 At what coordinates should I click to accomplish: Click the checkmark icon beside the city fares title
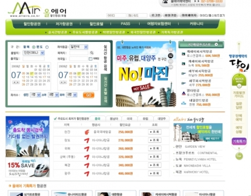[55, 119]
